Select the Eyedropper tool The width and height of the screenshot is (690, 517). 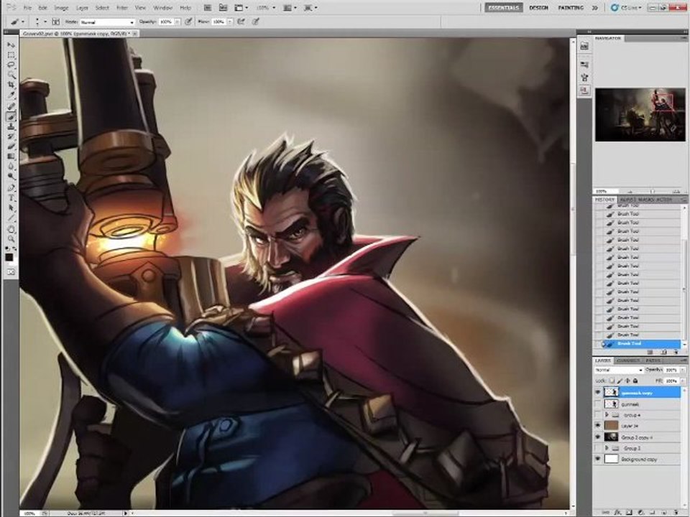(11, 94)
